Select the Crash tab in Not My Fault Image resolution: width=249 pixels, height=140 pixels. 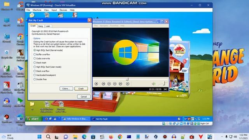point(33,26)
